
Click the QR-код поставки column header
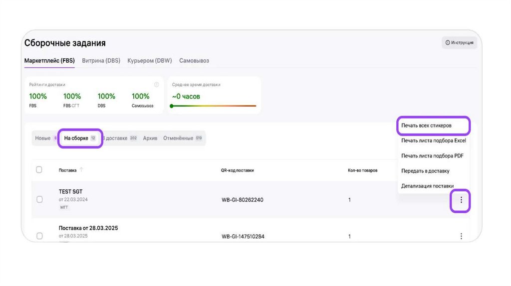click(237, 170)
